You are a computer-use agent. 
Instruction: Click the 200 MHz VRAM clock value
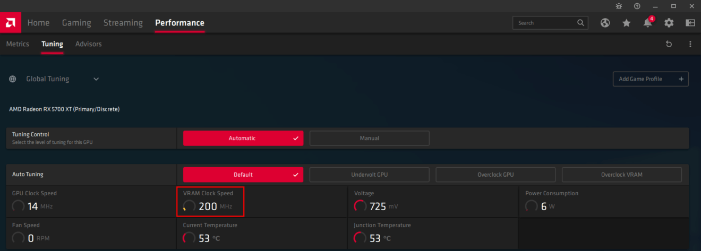(215, 206)
